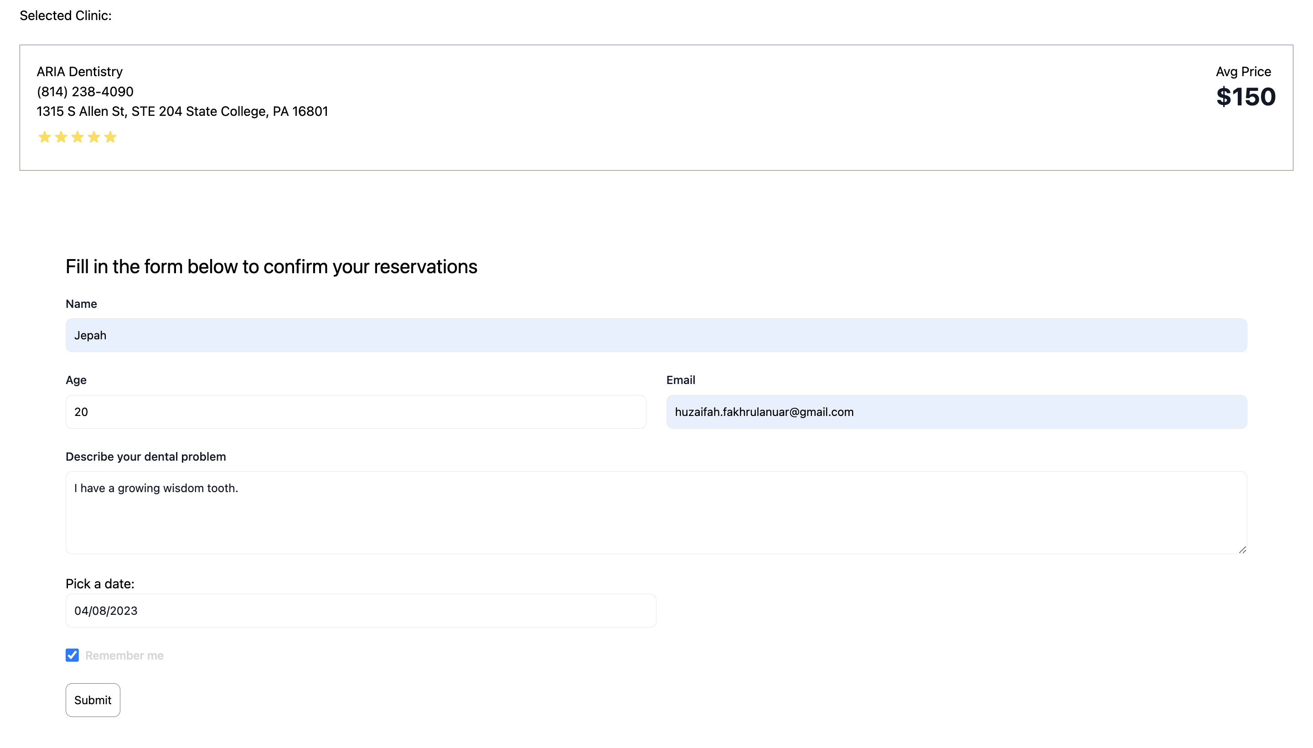Grab the textarea resize handle
Screen dimensions: 1313x748
(x=1242, y=550)
